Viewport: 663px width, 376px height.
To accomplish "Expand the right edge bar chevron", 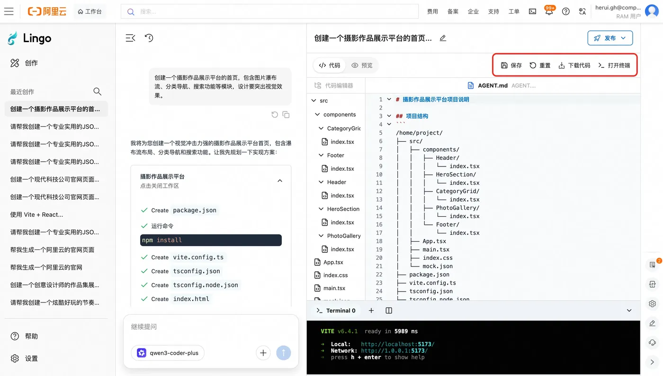I will coord(653,362).
